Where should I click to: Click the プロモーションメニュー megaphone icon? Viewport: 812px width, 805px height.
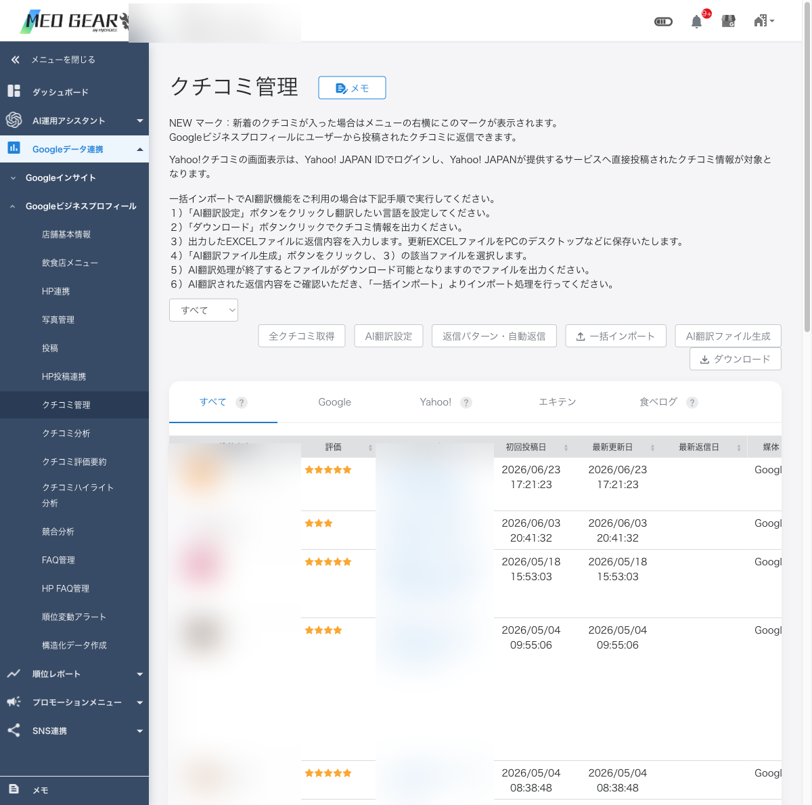coord(14,702)
